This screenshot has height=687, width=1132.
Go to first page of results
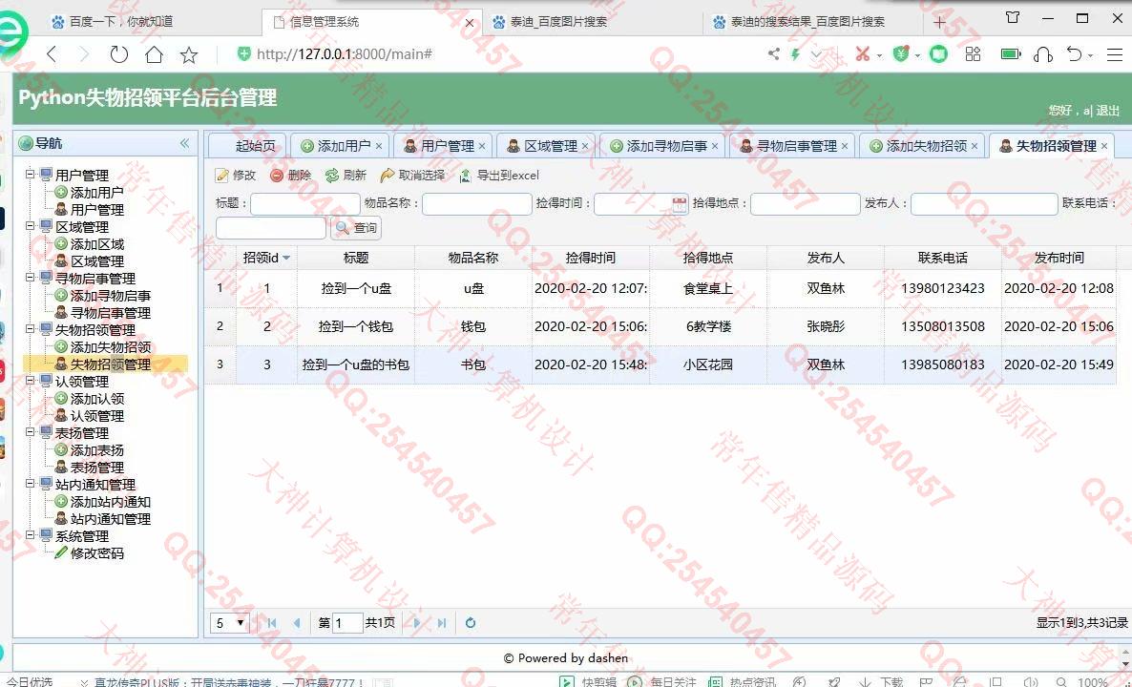pos(272,623)
